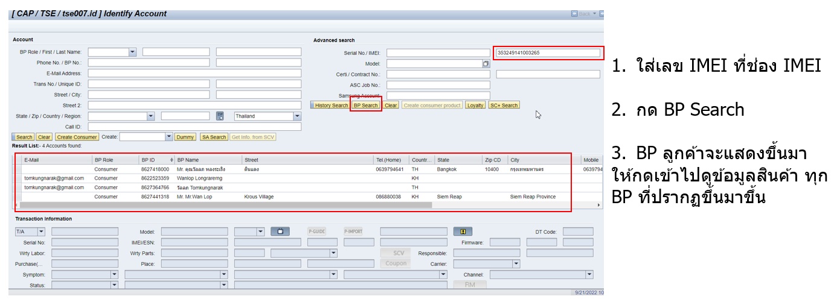Click the History Search button
The image size is (834, 302).
point(330,105)
